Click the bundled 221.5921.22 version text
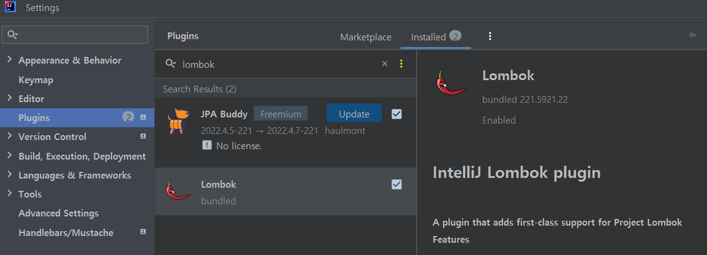The image size is (707, 255). point(525,100)
